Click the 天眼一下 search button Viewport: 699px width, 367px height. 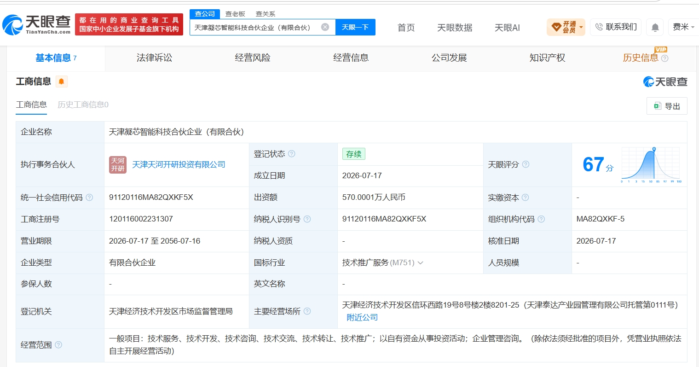click(355, 27)
